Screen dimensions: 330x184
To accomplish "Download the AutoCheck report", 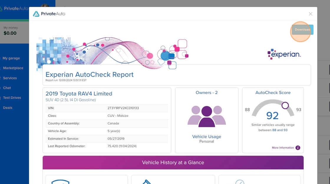I will [302, 30].
